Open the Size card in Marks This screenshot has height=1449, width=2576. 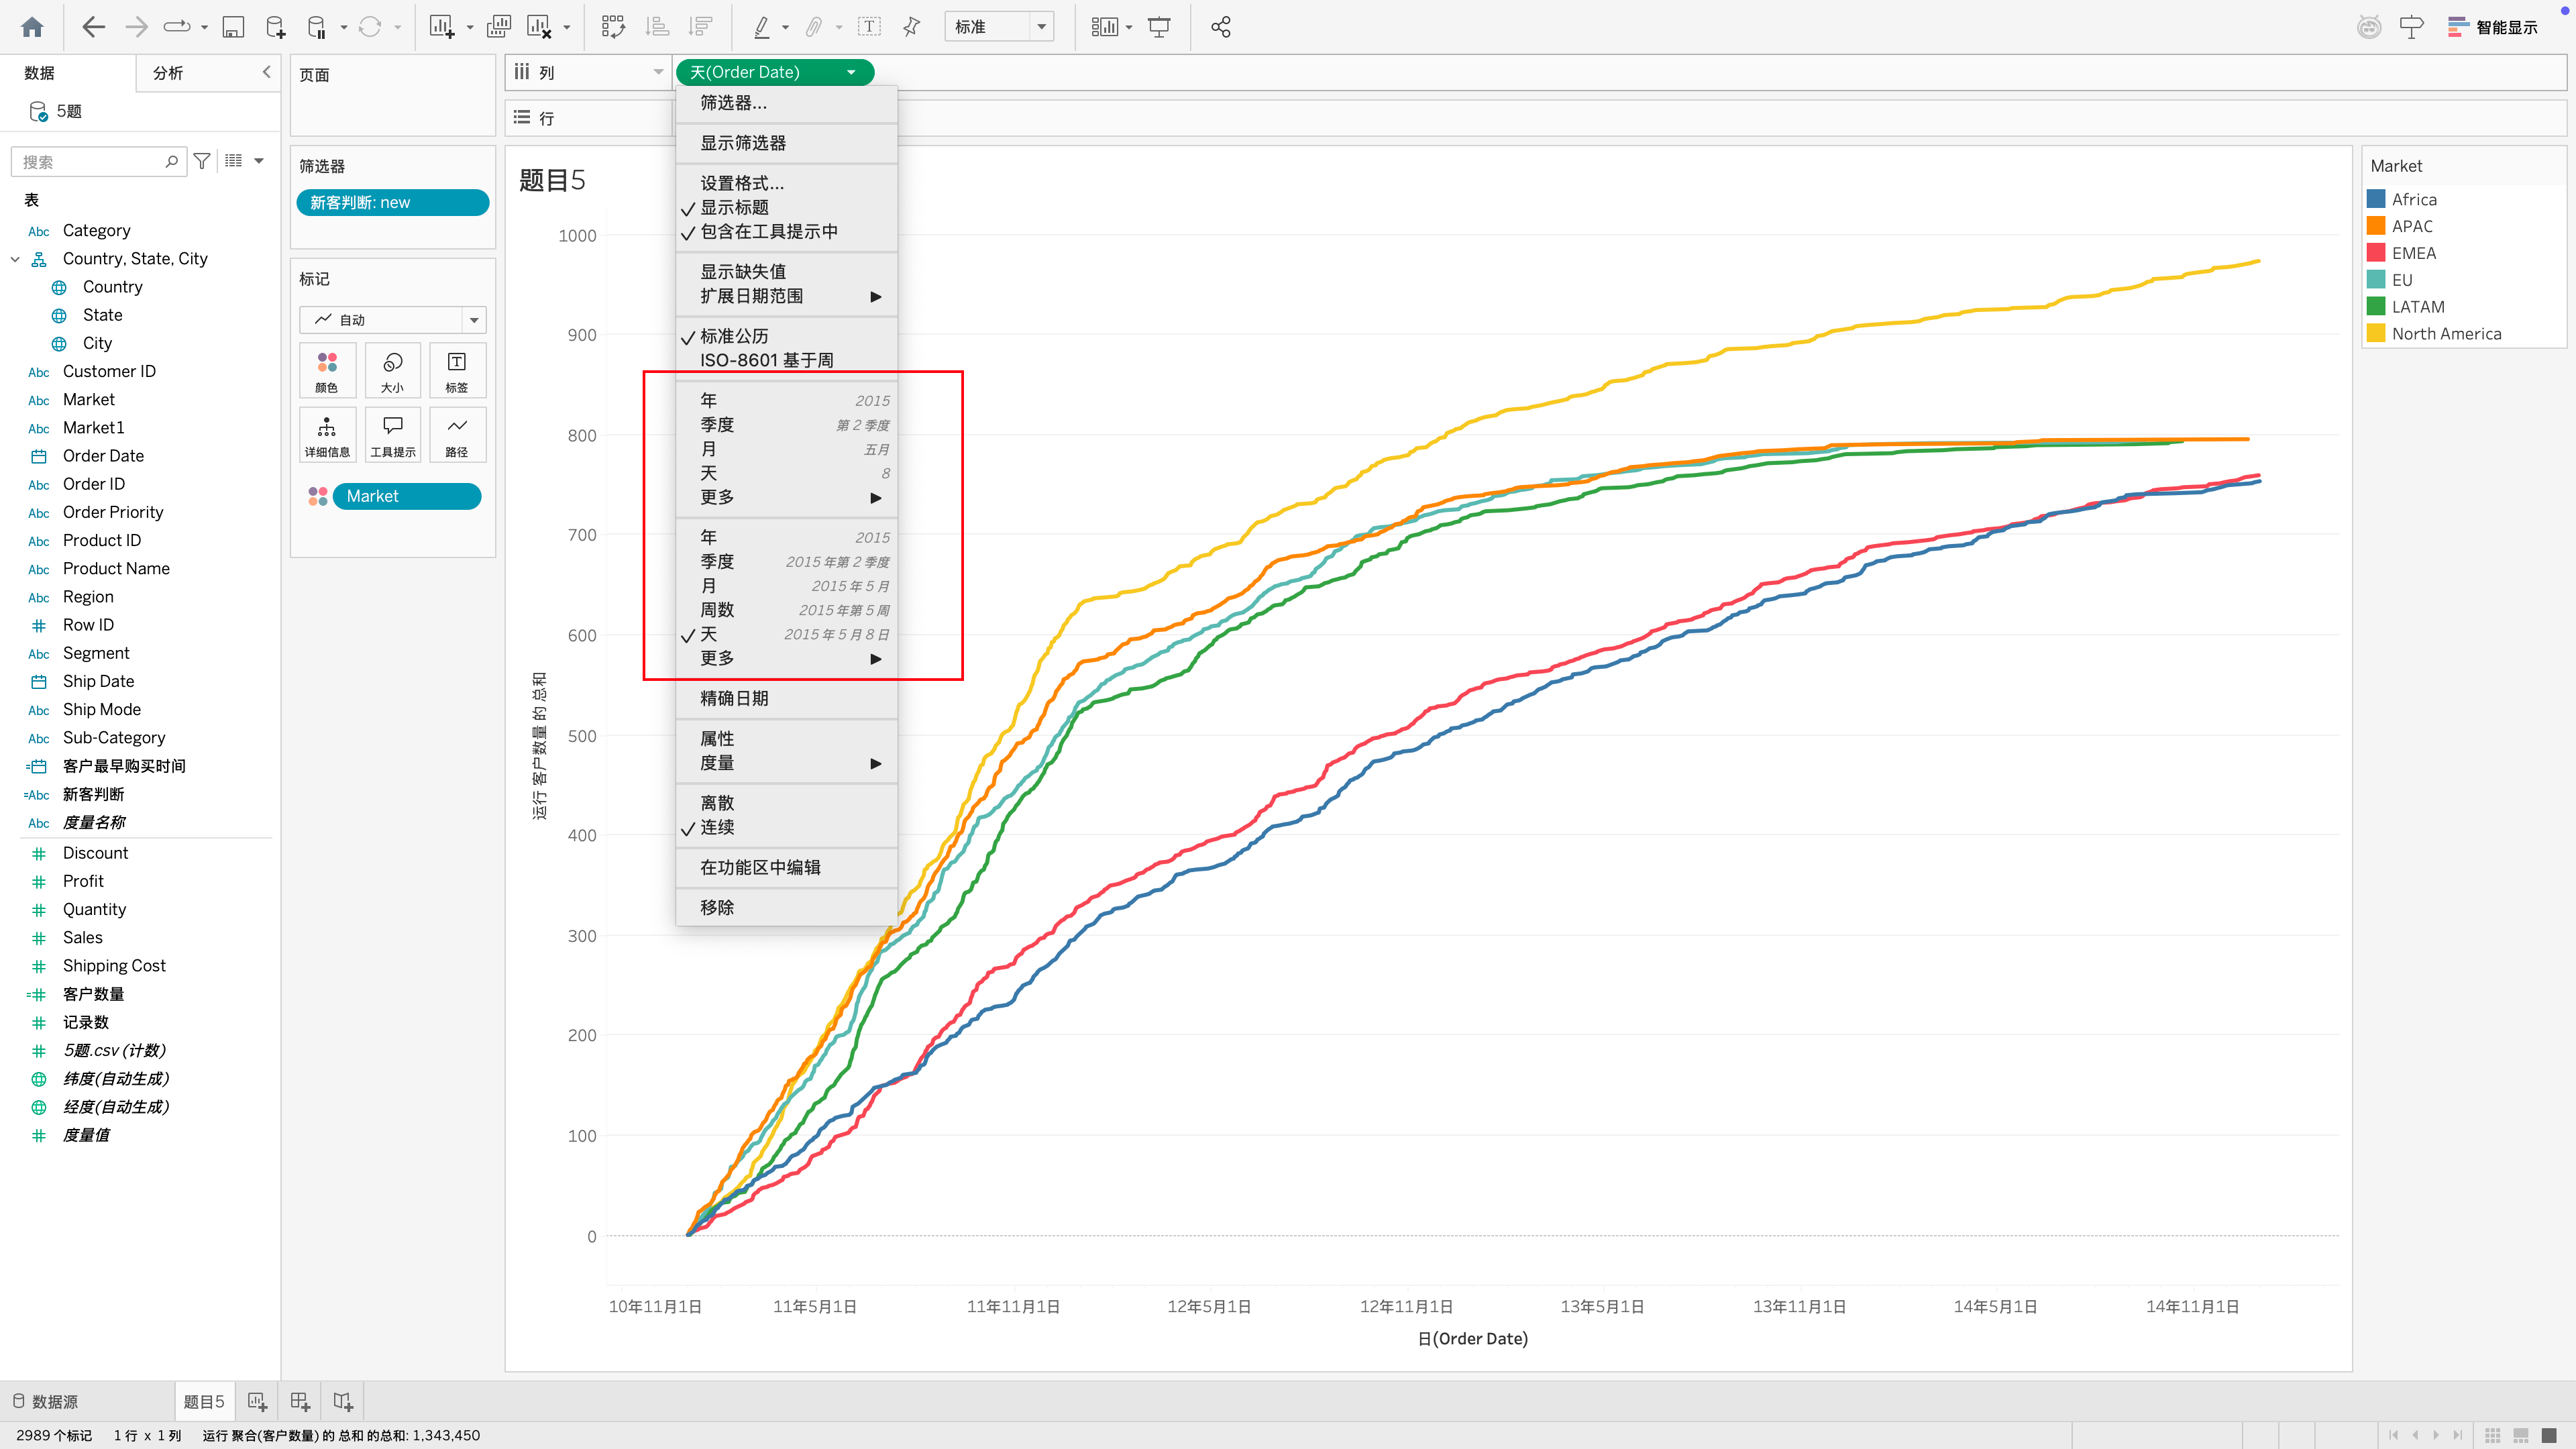392,370
